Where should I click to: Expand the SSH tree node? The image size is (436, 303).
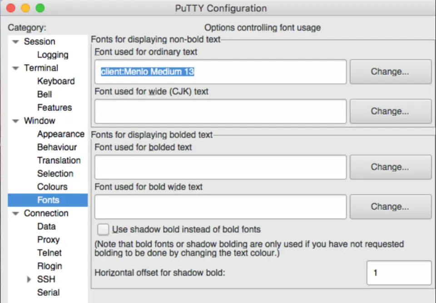tap(29, 279)
